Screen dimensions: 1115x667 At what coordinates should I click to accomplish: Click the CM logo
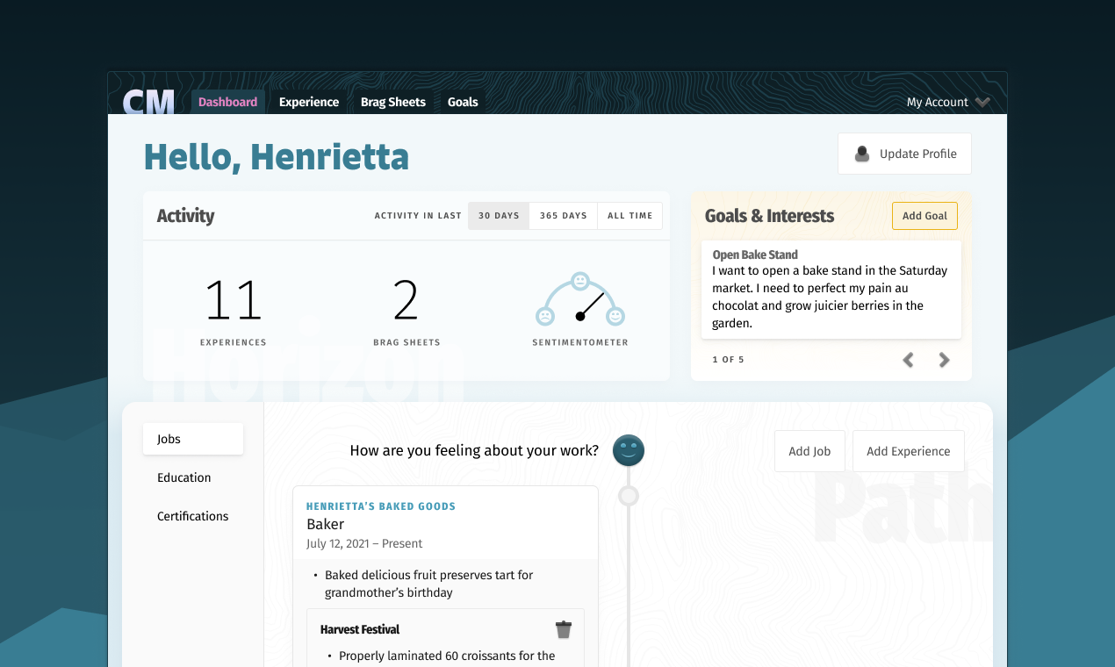click(x=148, y=102)
